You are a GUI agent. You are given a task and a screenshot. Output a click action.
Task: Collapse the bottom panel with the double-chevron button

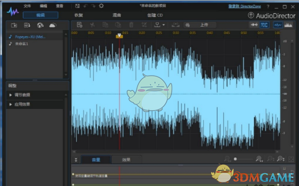76,160
